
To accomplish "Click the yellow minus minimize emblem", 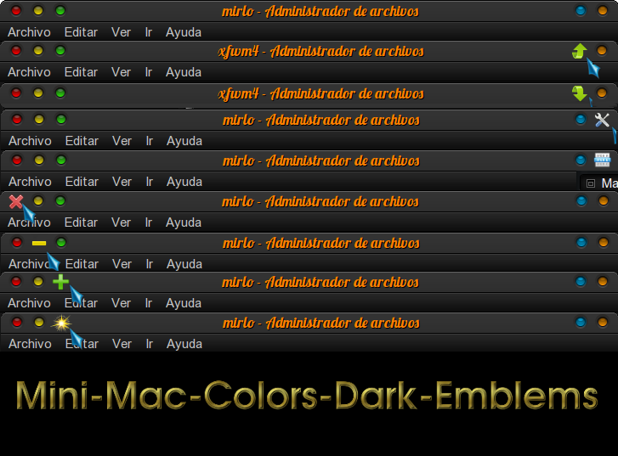I will 39,243.
